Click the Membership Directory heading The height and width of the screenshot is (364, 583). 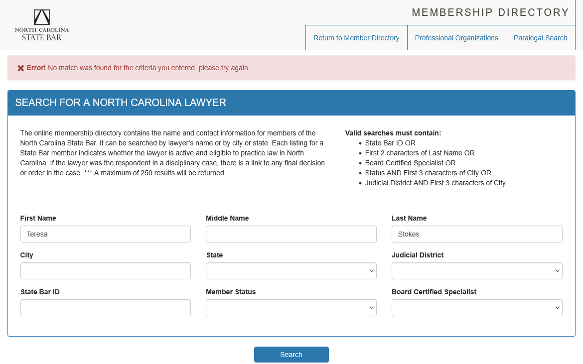pyautogui.click(x=490, y=12)
